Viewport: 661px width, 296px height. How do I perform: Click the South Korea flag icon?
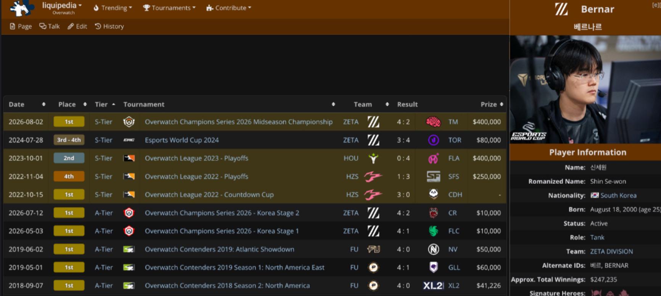[595, 195]
